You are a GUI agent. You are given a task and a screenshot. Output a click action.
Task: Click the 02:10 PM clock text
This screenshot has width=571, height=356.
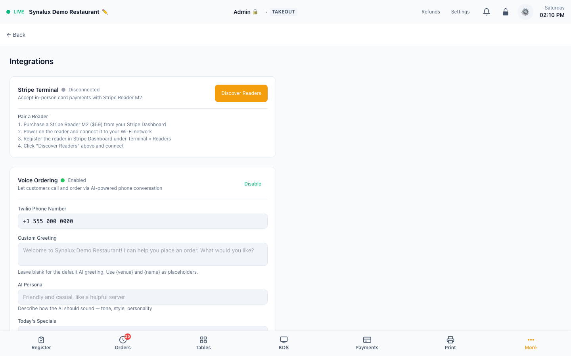(552, 15)
